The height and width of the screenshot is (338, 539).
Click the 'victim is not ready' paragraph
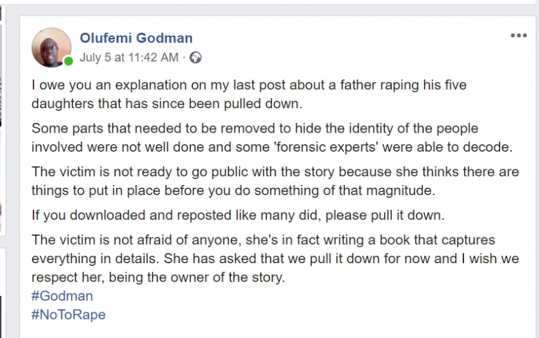(x=275, y=181)
